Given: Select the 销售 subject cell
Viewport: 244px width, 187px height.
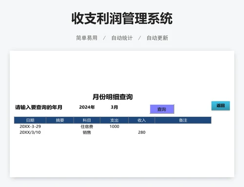Looking at the screenshot, I should tap(87, 132).
